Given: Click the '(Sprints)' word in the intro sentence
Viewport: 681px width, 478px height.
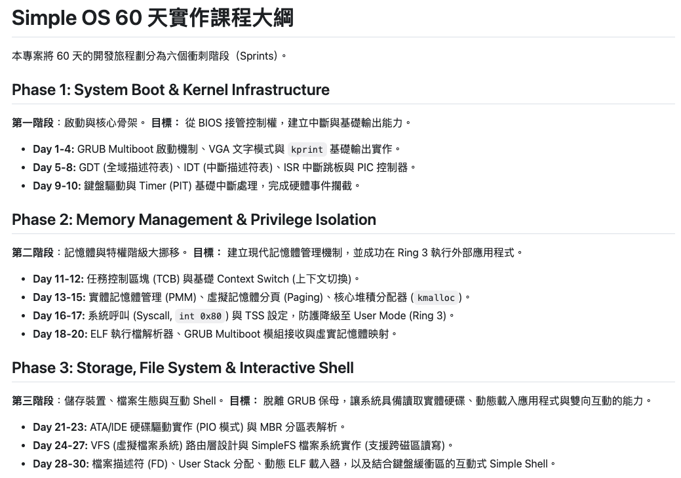Looking at the screenshot, I should pyautogui.click(x=258, y=56).
